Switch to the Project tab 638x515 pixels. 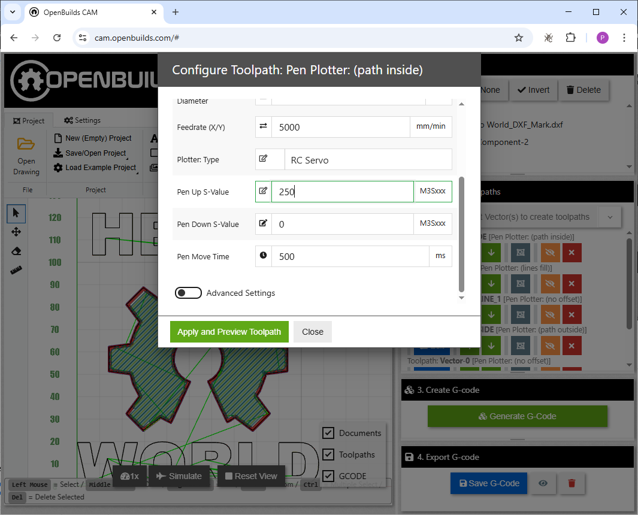click(x=29, y=121)
